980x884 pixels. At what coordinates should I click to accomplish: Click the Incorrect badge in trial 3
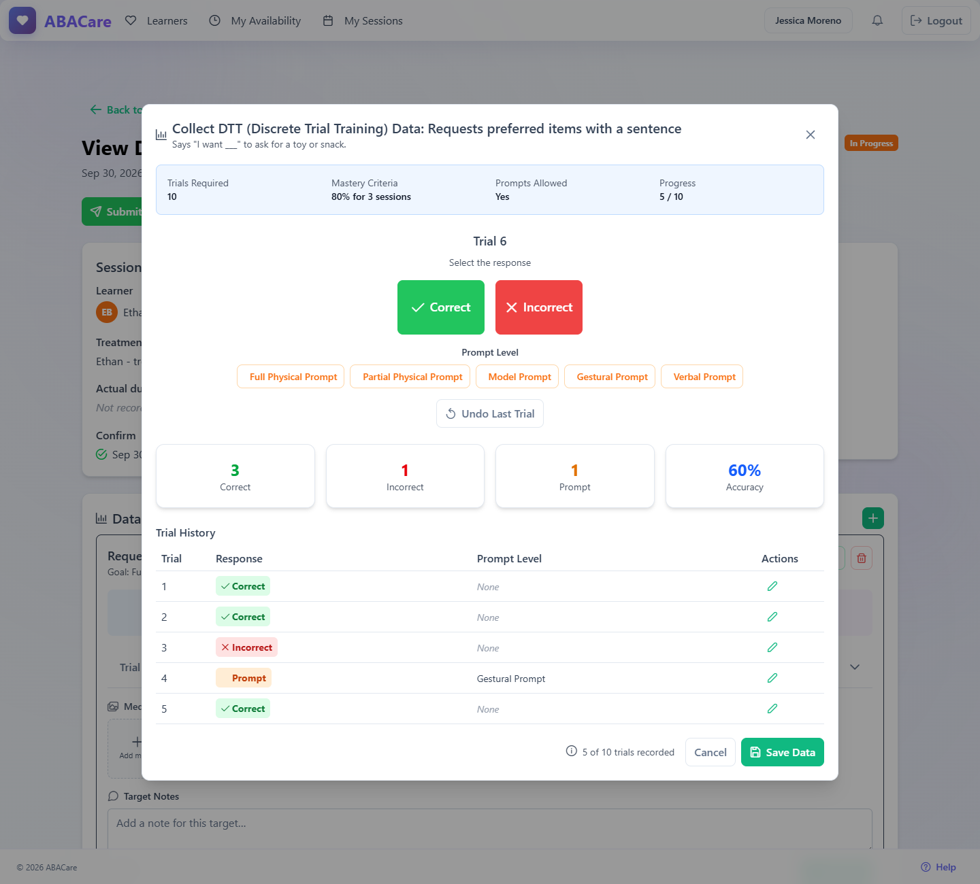click(246, 647)
